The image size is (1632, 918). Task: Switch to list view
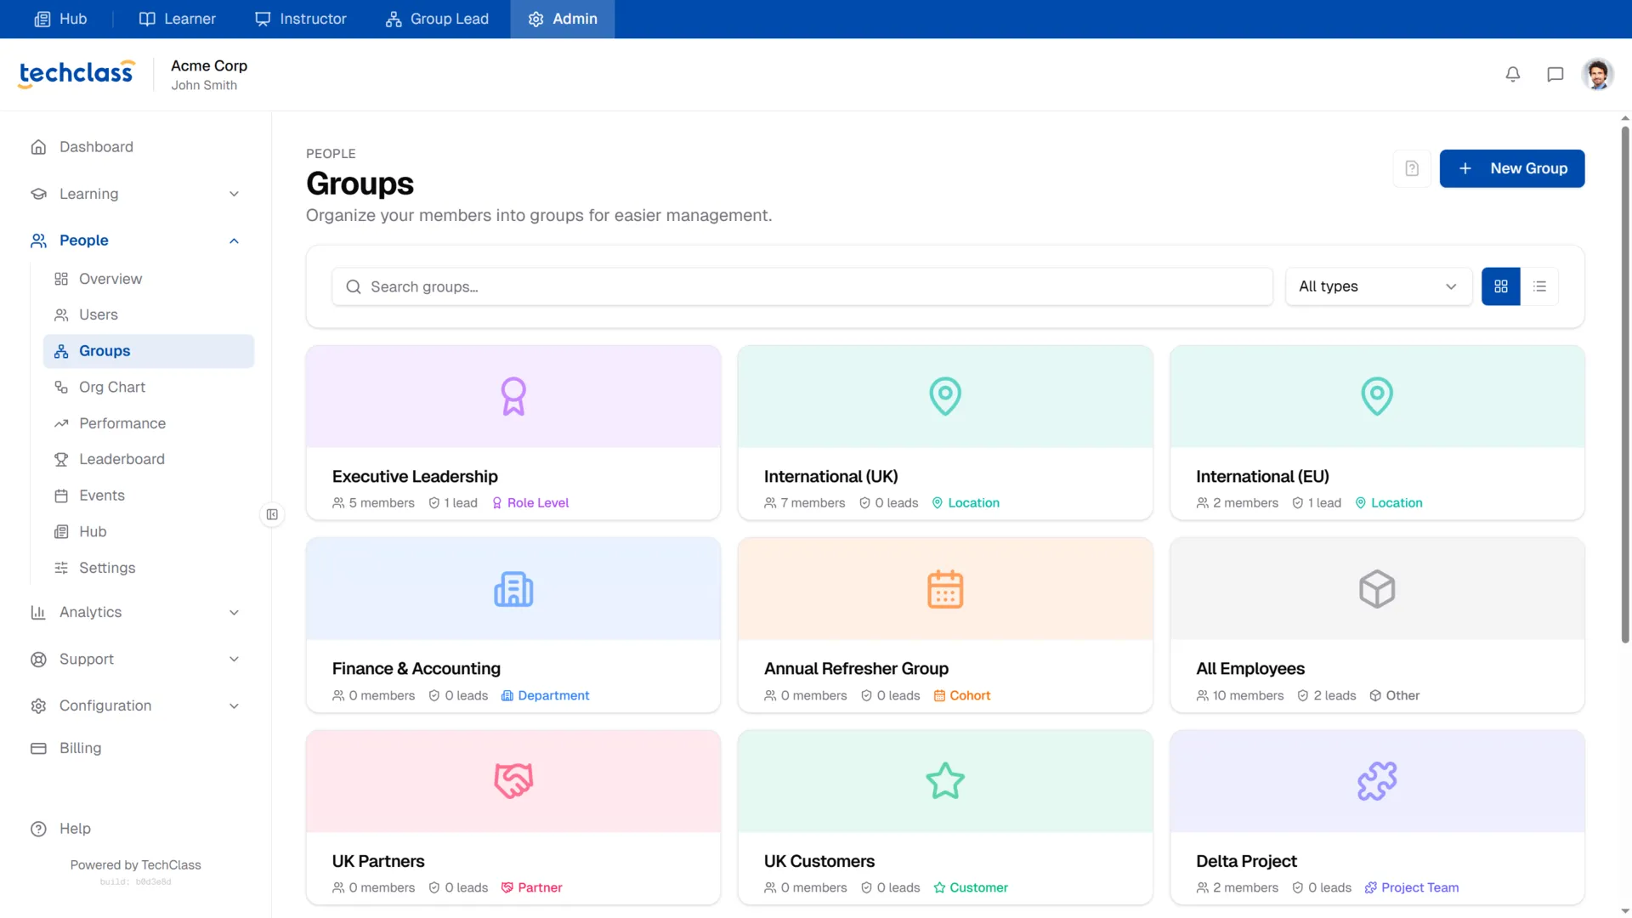(x=1539, y=287)
